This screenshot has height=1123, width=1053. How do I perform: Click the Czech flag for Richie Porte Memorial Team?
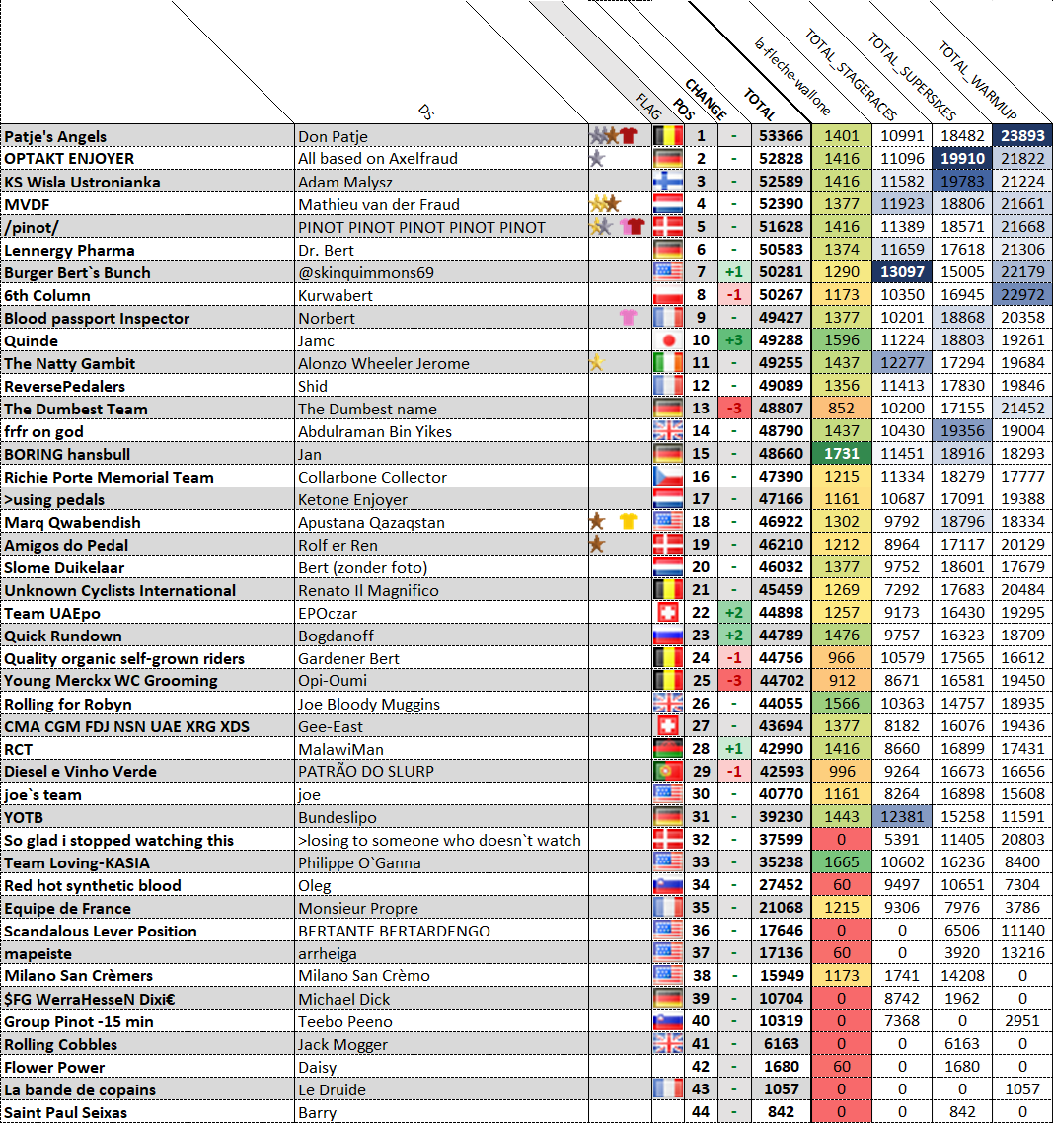(668, 477)
